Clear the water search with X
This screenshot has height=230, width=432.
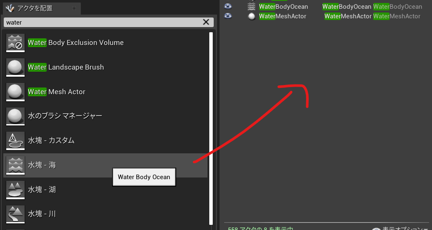click(206, 22)
